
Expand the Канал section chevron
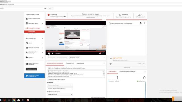[42, 43]
